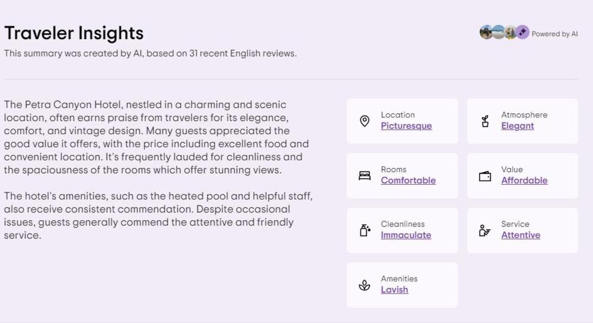Click the Value wallet icon

[485, 176]
